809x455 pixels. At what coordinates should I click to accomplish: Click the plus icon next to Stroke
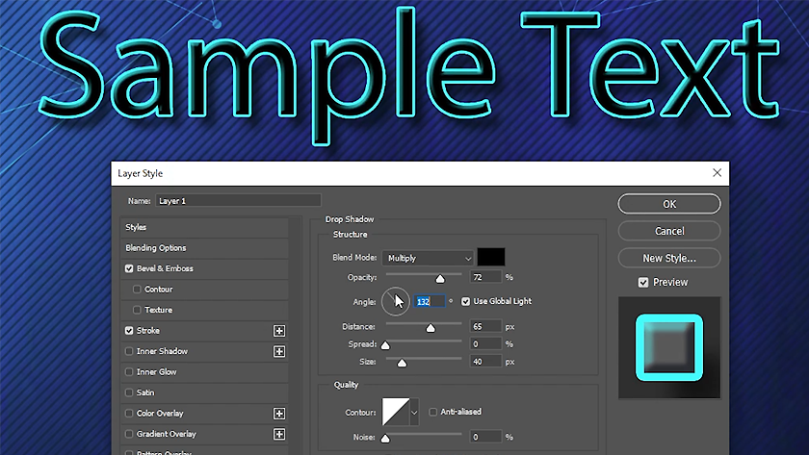pos(279,331)
